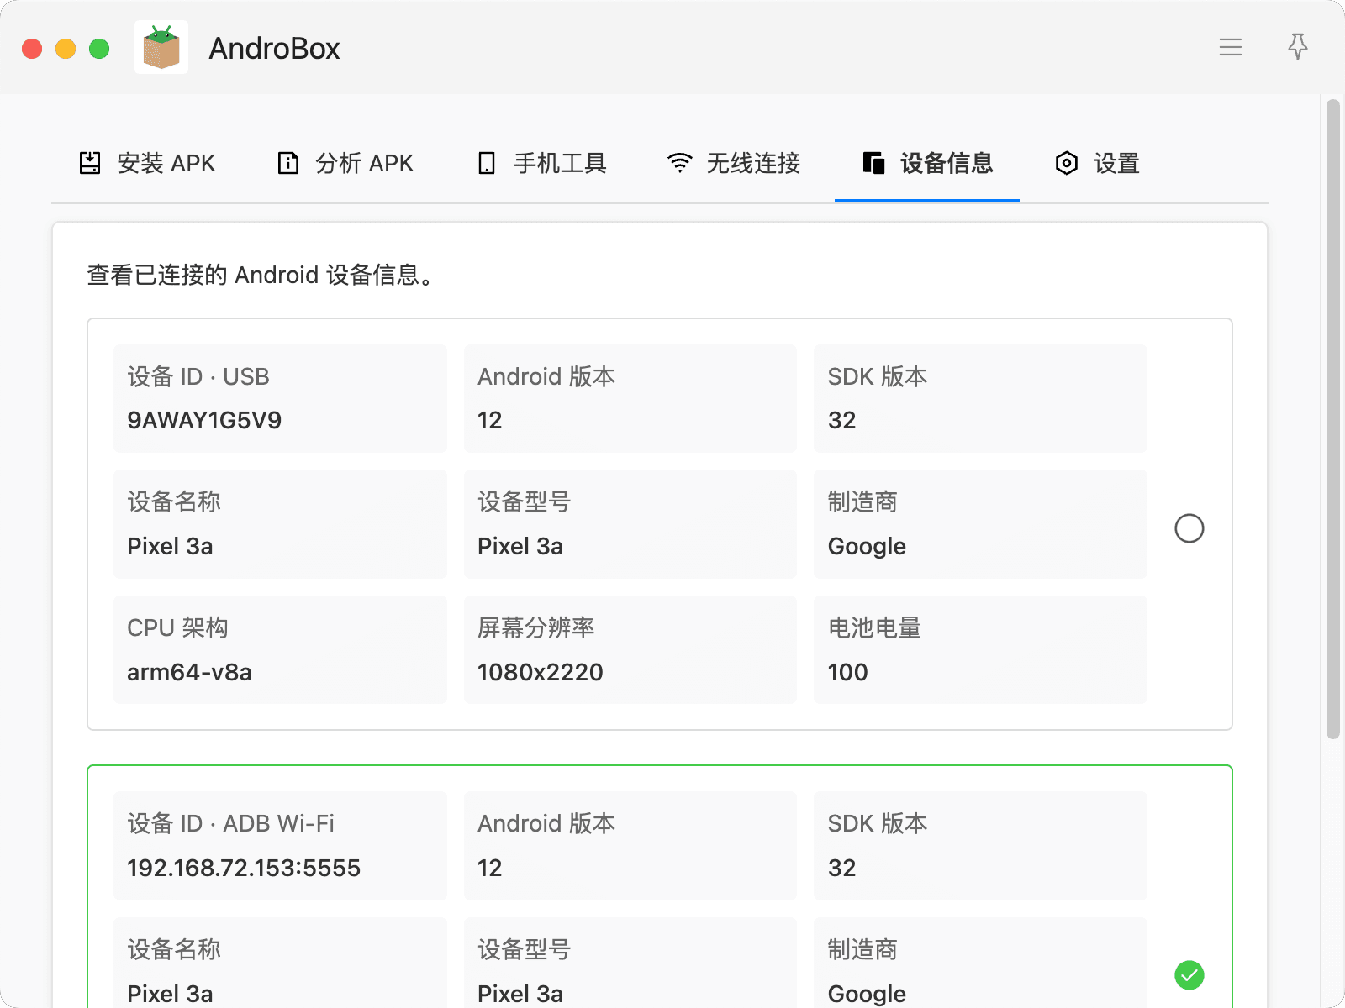This screenshot has height=1008, width=1345.
Task: Click the 设备 ID · USB label
Action: coord(198,376)
